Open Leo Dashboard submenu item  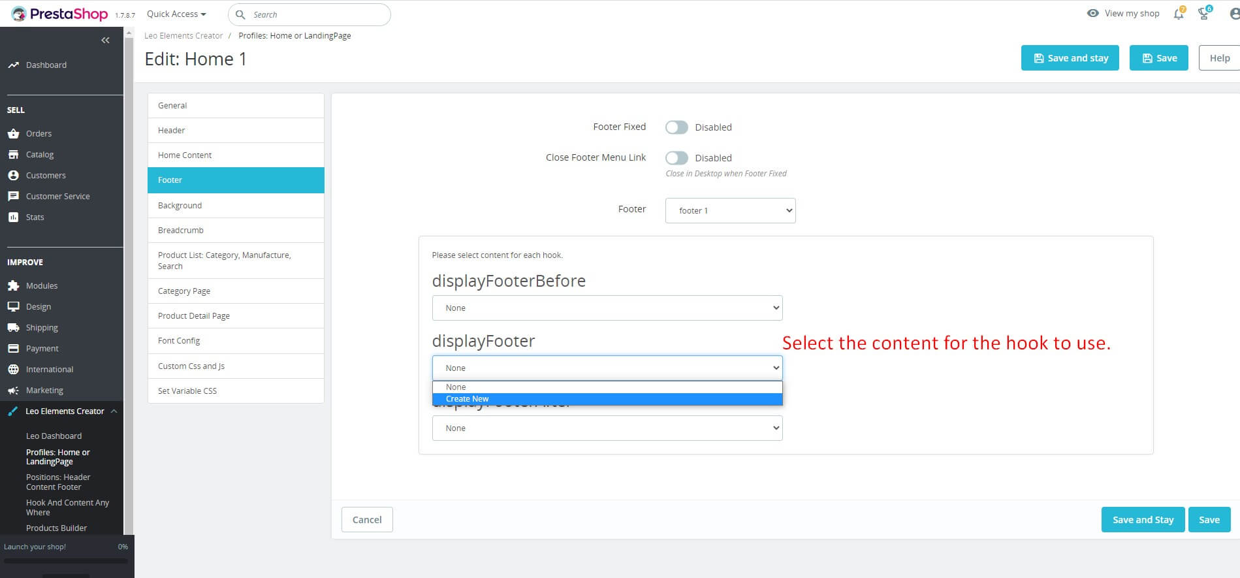[54, 436]
